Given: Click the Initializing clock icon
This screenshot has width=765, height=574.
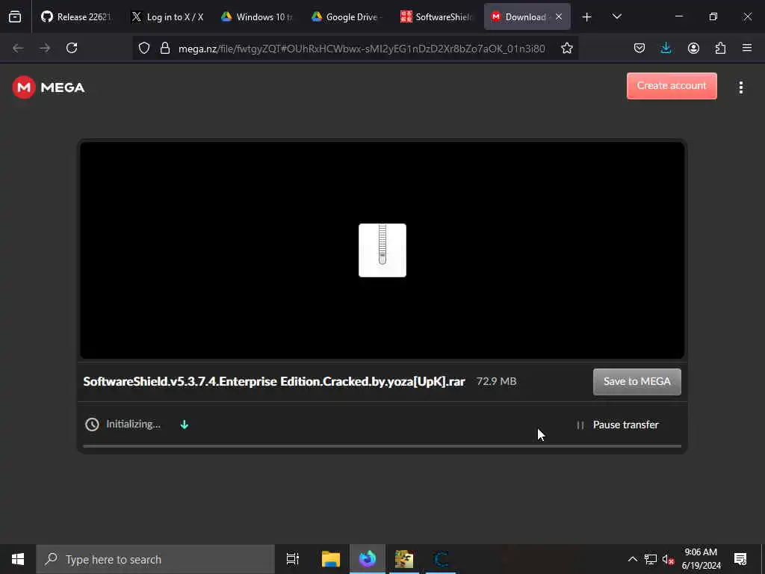Looking at the screenshot, I should (92, 425).
